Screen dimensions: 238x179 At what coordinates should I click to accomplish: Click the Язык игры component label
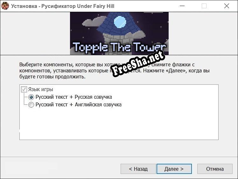tap(41, 89)
